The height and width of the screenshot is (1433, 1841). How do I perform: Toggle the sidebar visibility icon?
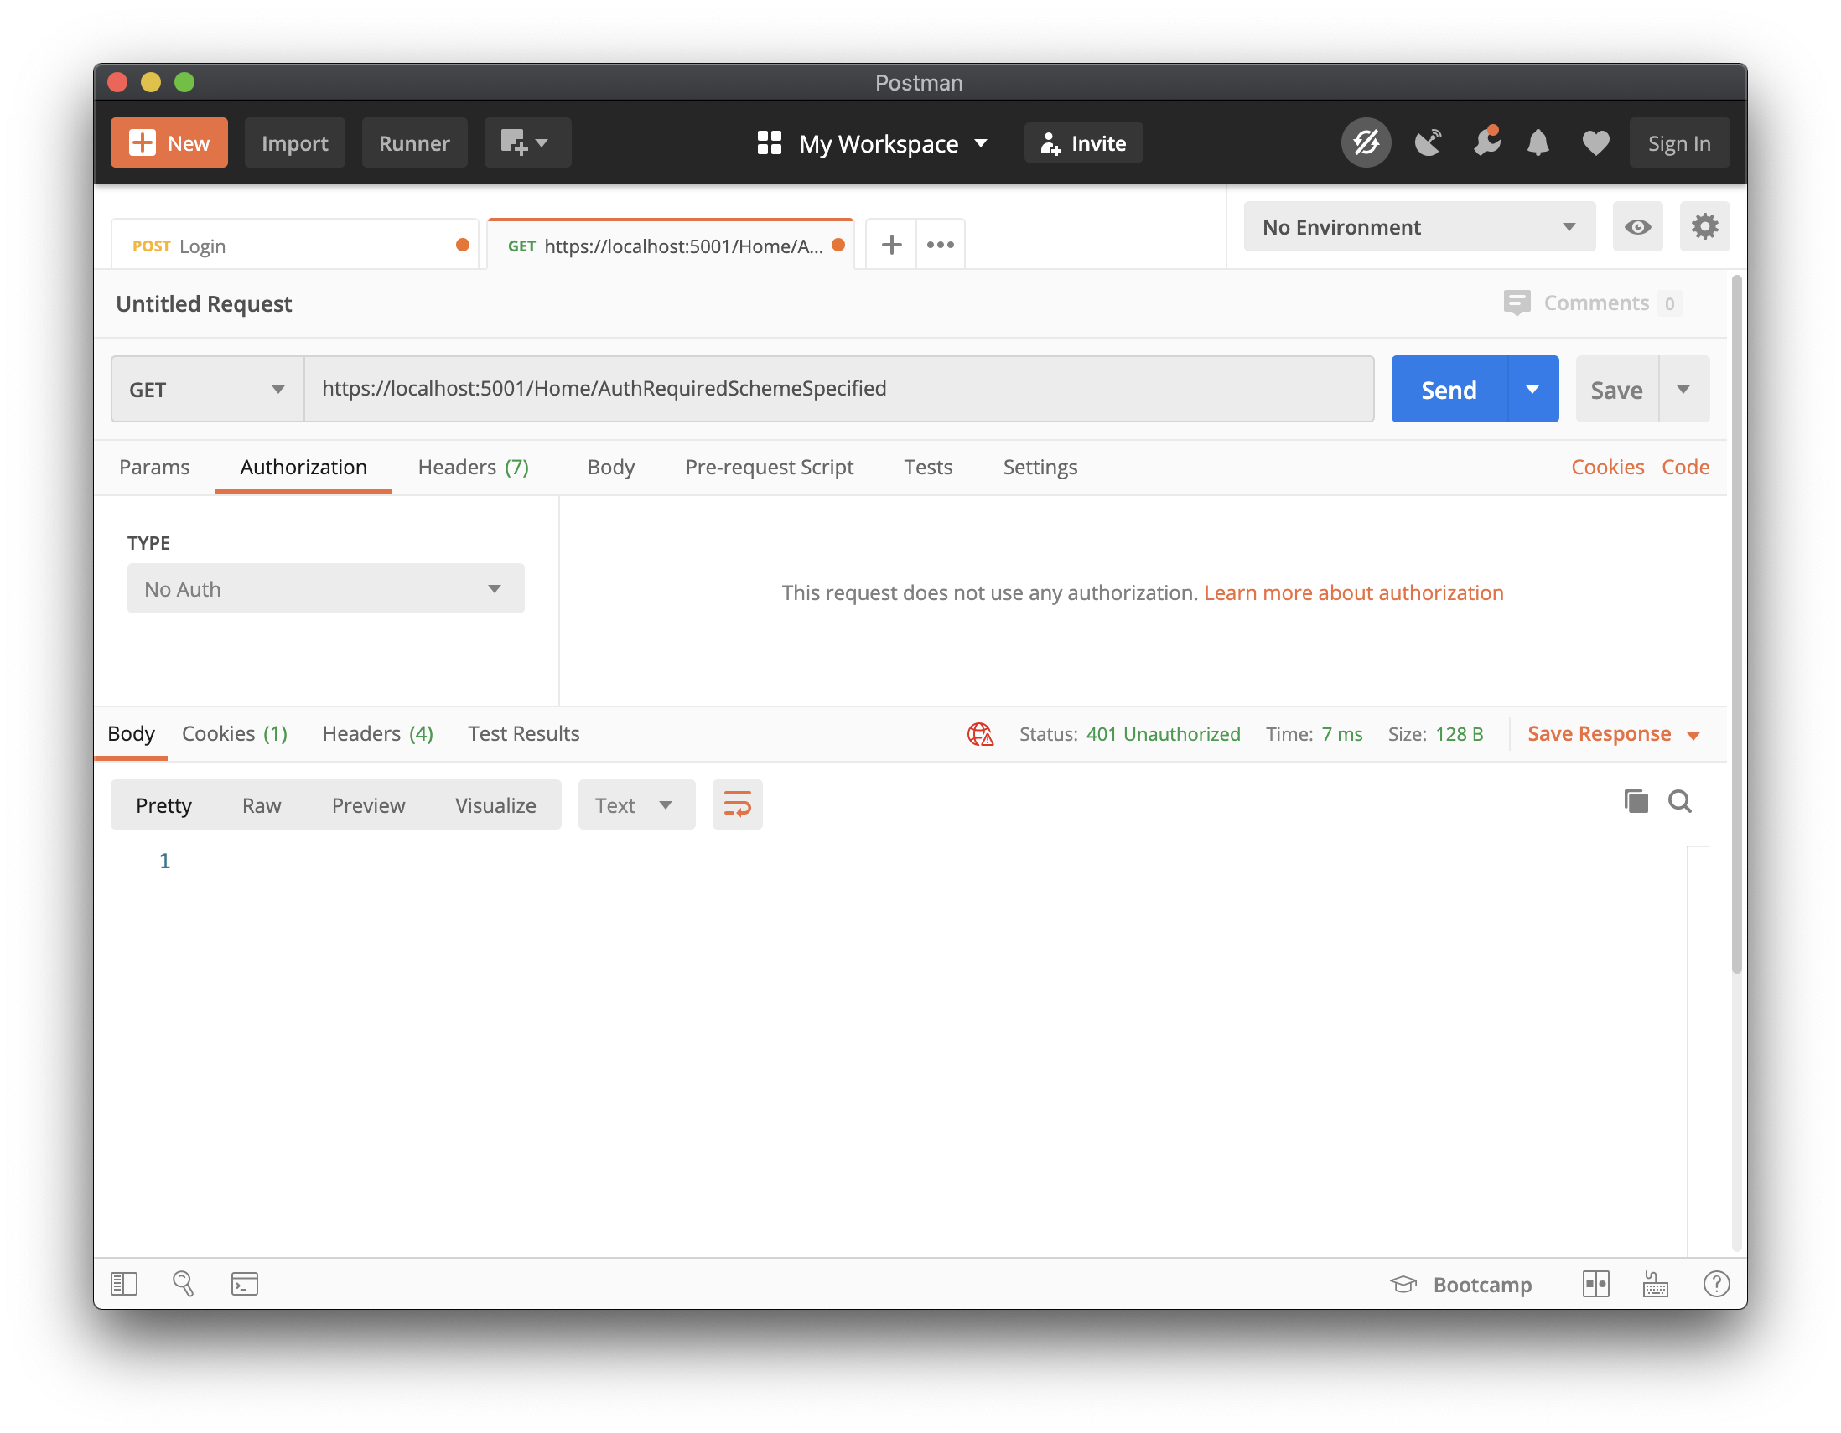[124, 1284]
